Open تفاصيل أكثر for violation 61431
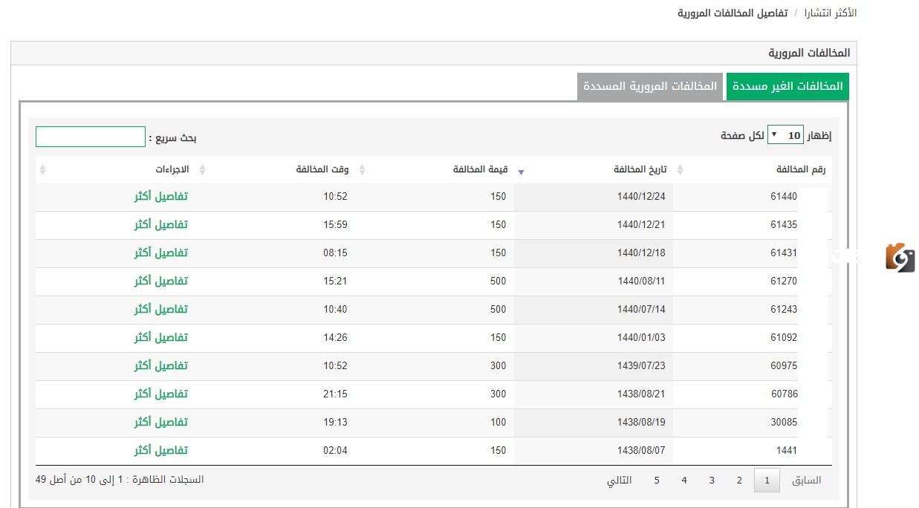 pos(161,253)
